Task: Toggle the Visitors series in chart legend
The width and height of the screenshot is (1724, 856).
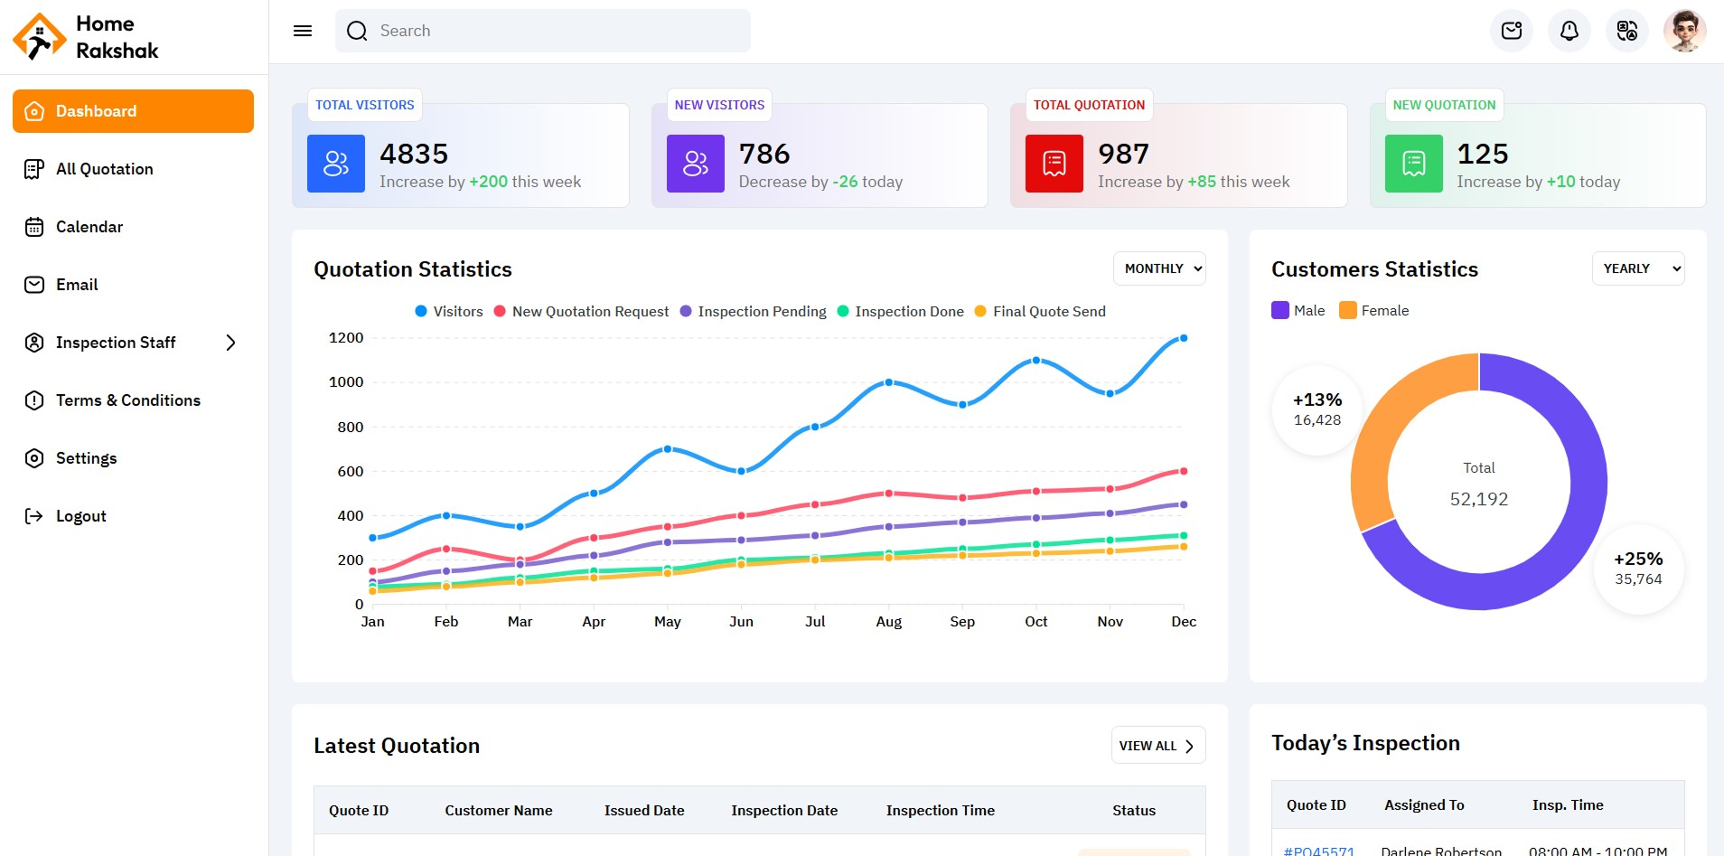Action: 449,312
